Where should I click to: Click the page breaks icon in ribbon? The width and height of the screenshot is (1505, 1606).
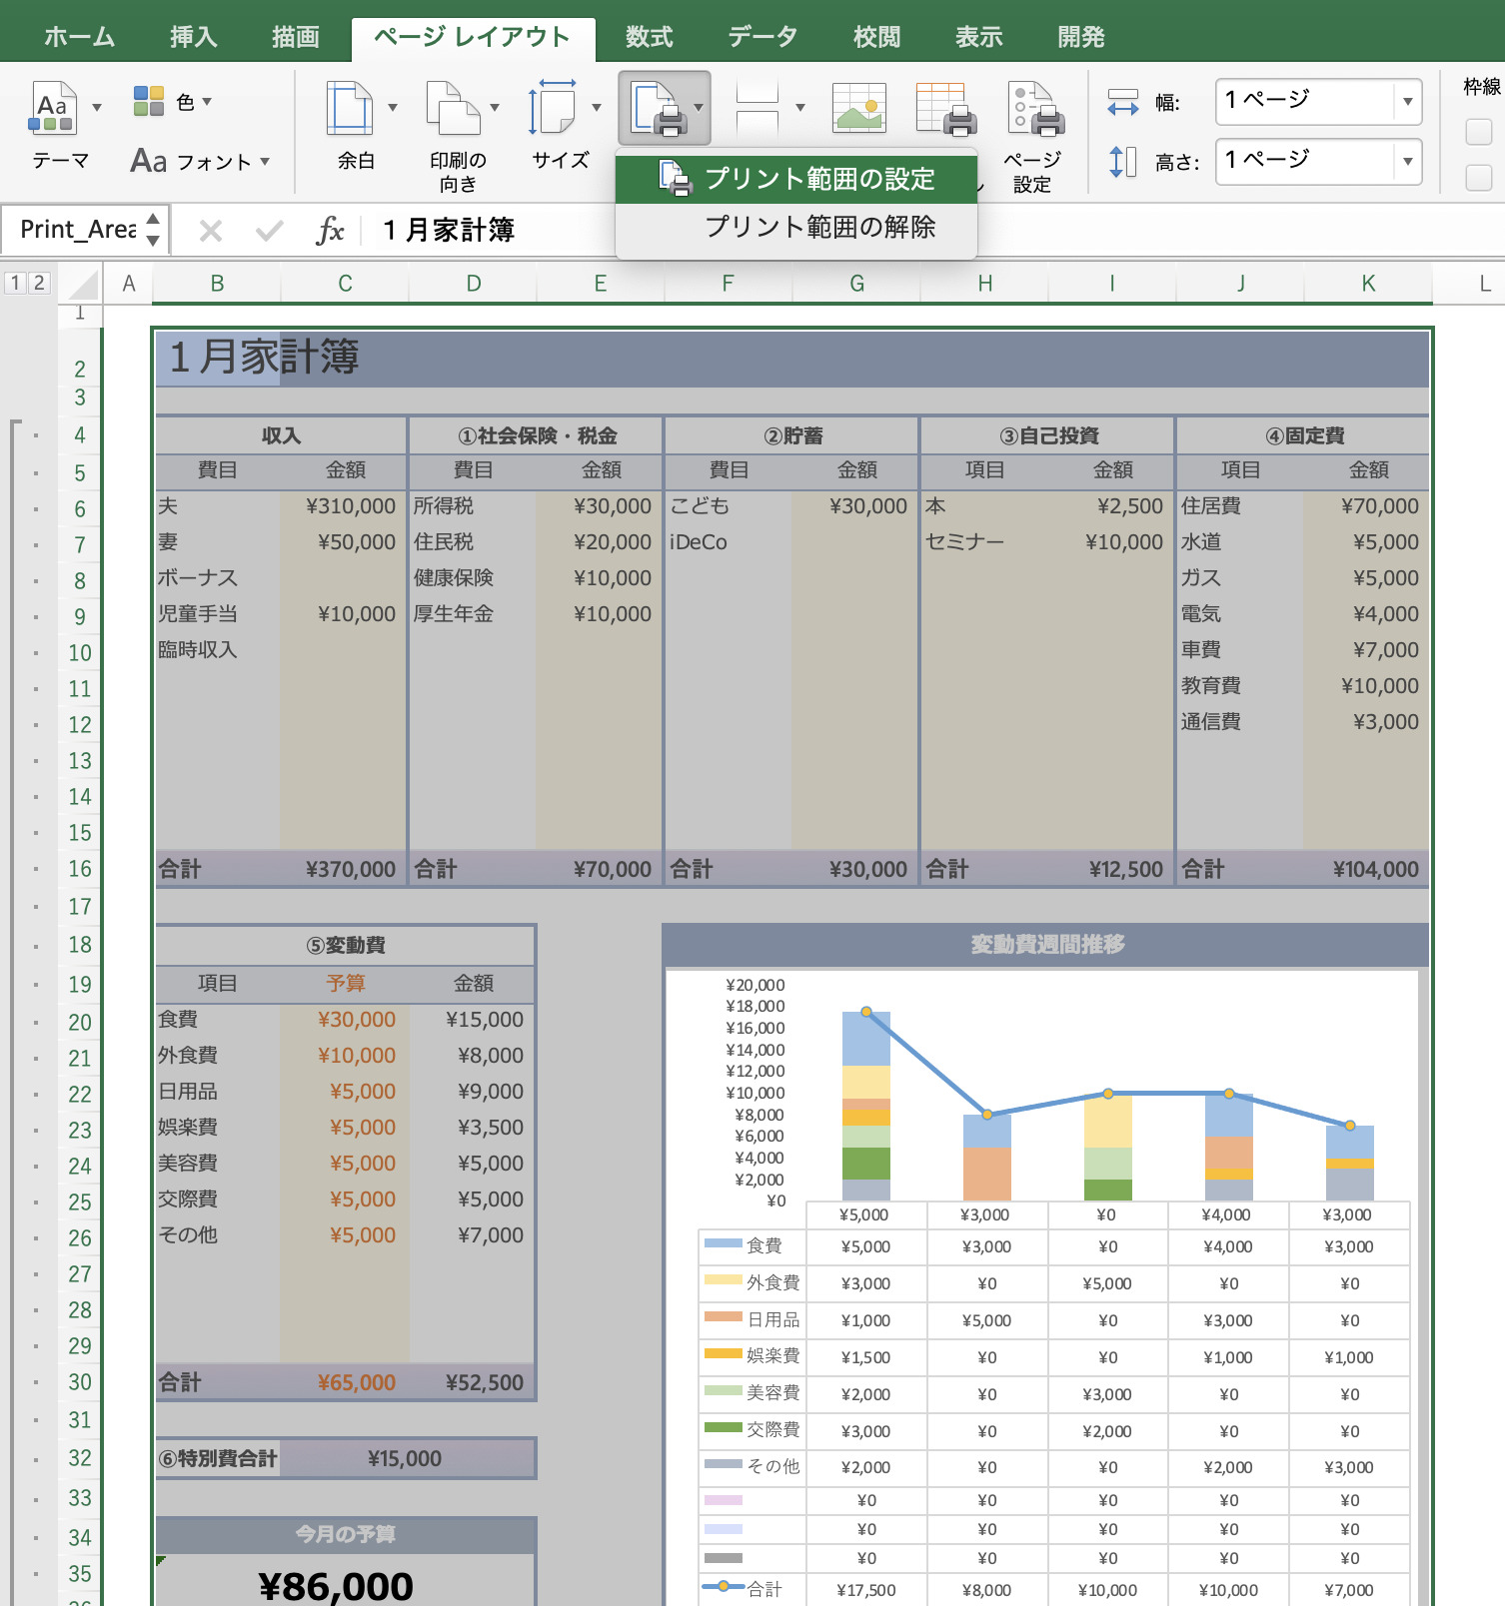coord(756,108)
